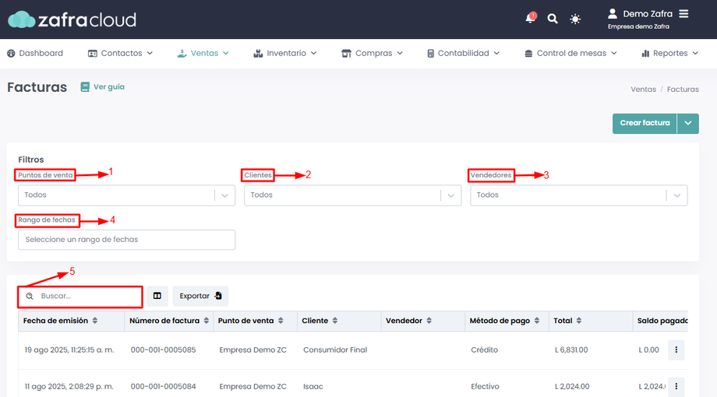
Task: Open the hamburger menu icon
Action: pyautogui.click(x=683, y=14)
